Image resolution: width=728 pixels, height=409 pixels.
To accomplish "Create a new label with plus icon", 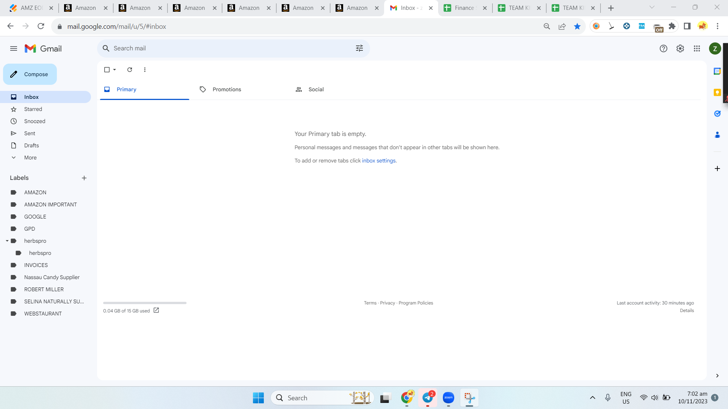I will (84, 178).
